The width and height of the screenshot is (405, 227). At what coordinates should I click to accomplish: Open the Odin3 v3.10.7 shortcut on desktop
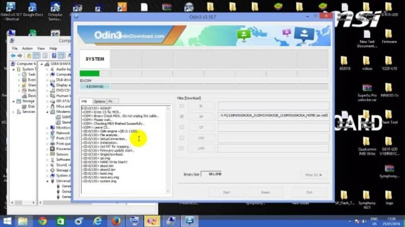(x=11, y=11)
